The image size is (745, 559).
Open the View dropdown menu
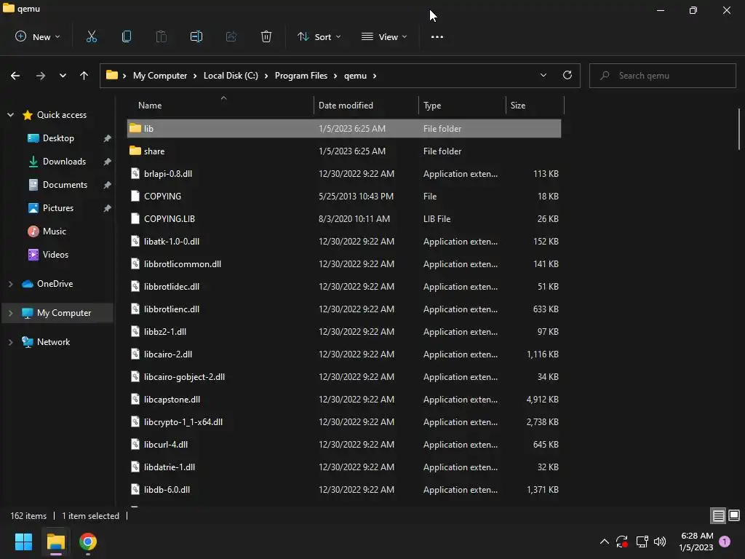[384, 36]
